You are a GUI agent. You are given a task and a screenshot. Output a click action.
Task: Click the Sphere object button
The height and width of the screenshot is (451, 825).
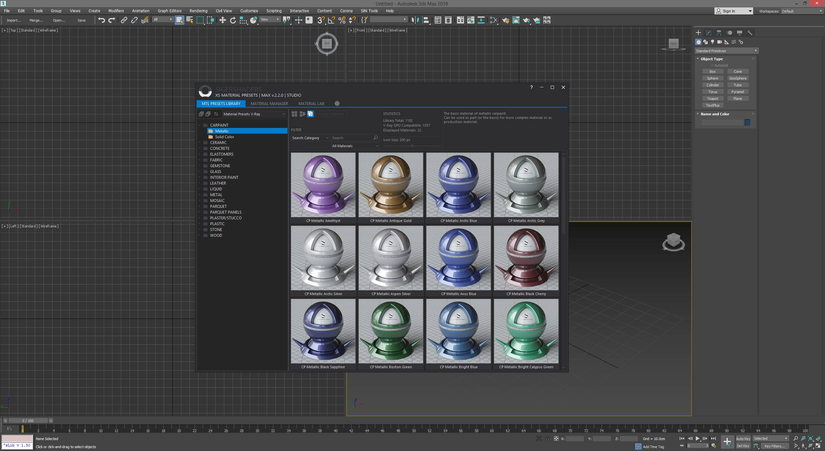713,78
